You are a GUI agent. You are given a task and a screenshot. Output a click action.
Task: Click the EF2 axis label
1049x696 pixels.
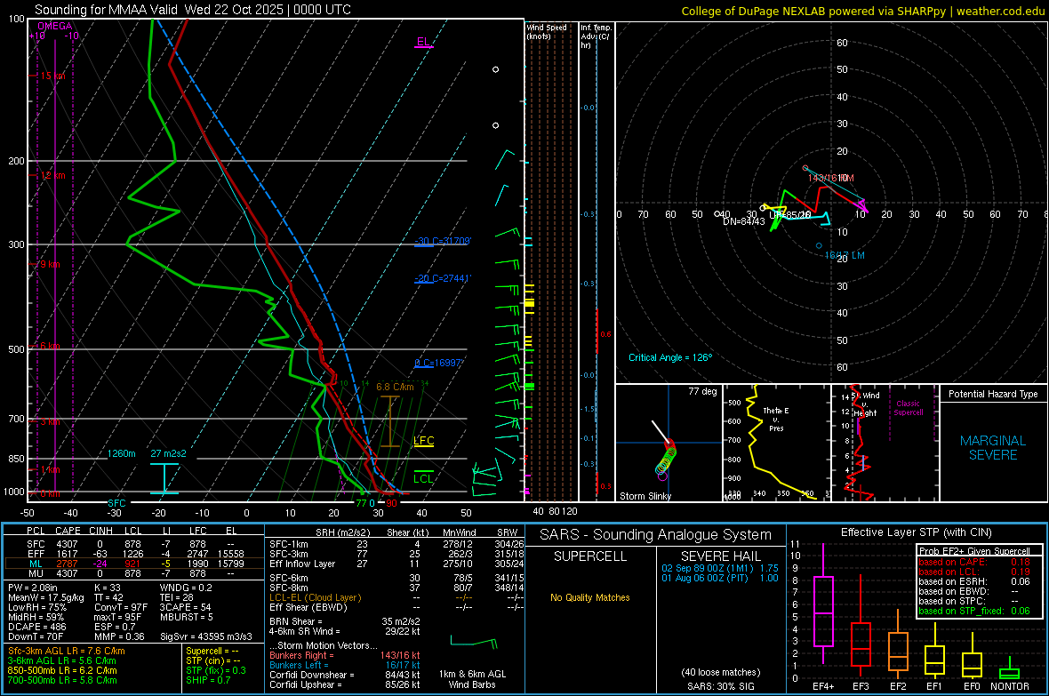pos(898,686)
